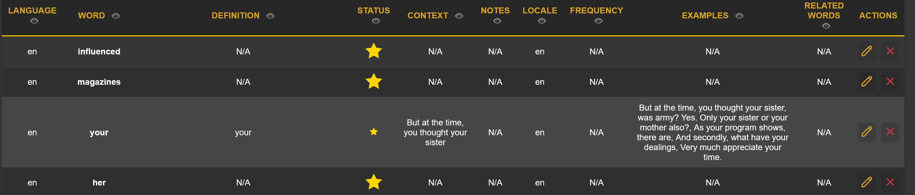Toggle visibility of the Frequency column
This screenshot has height=195, width=915.
[598, 21]
